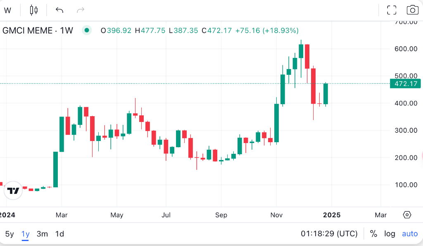Click the 472.17 current price label
This screenshot has width=423, height=246.
point(406,84)
